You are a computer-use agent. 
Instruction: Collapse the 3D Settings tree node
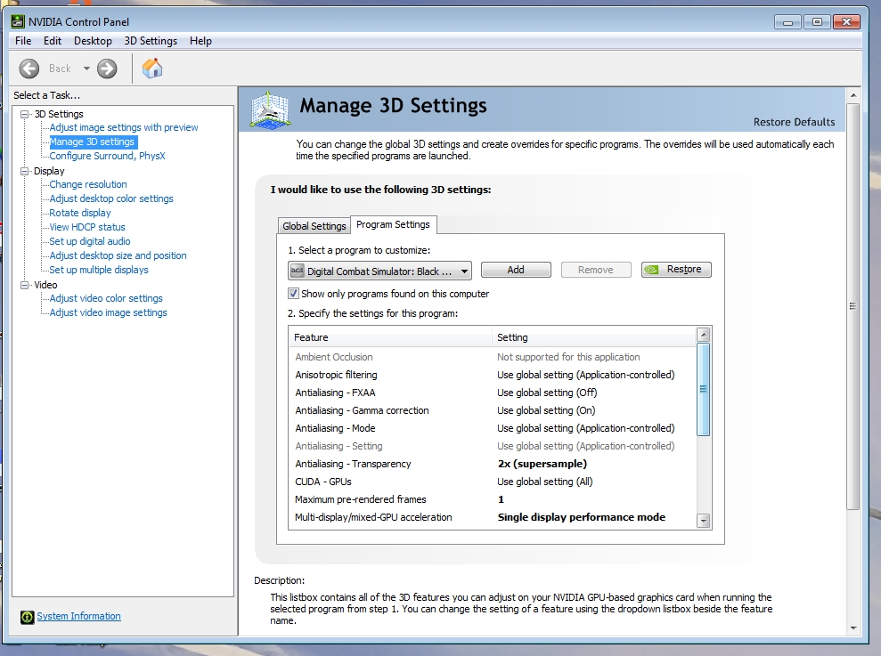24,114
